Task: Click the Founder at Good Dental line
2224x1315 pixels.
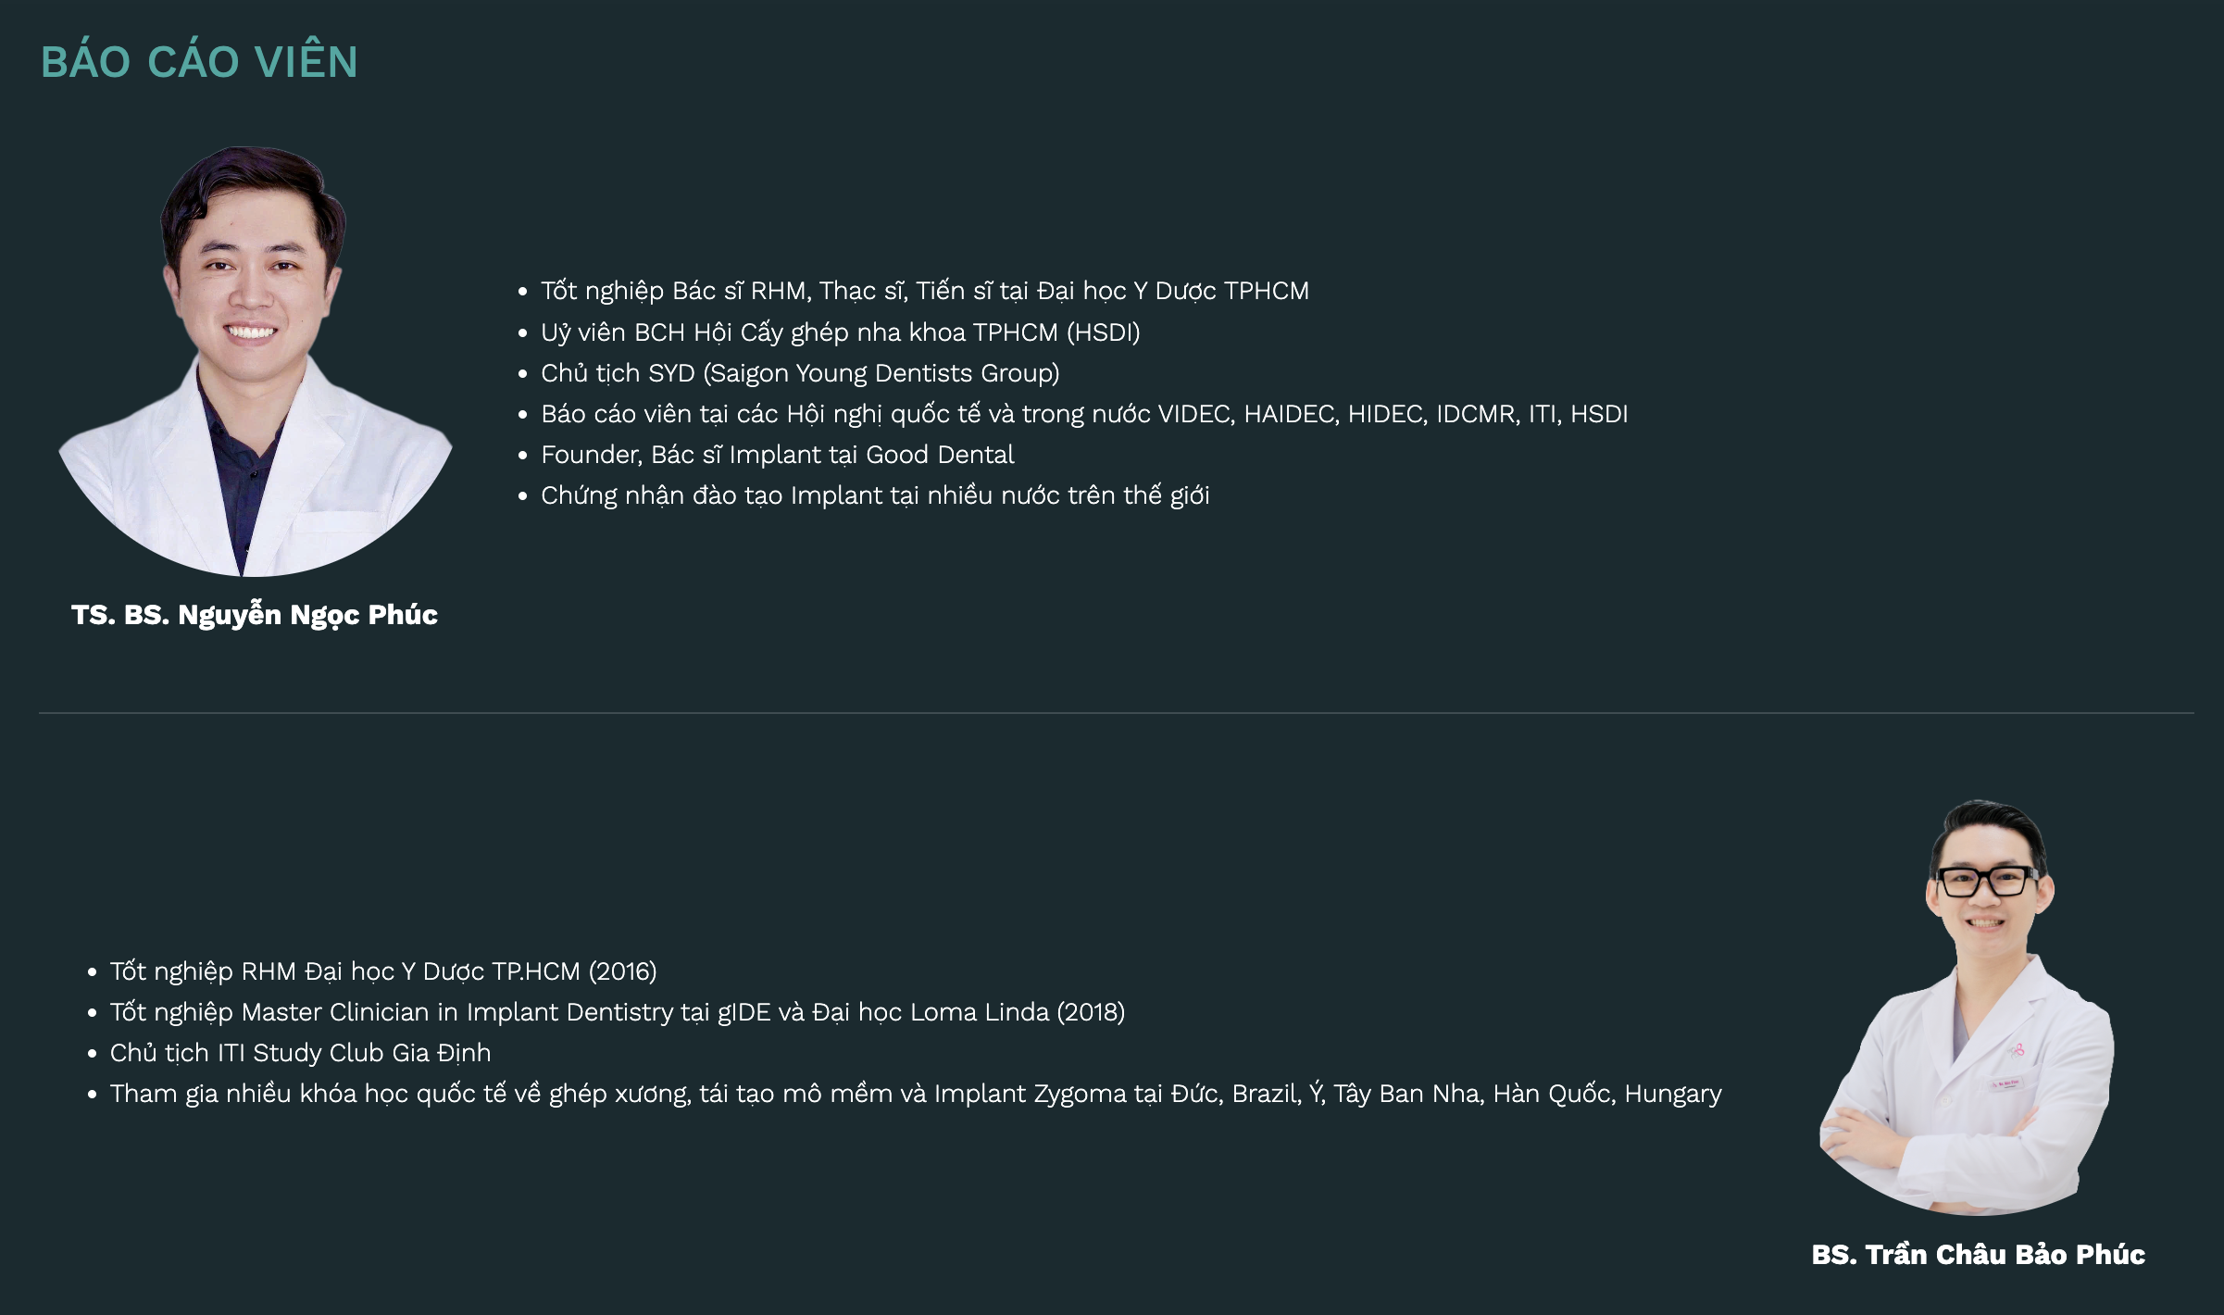Action: (778, 455)
